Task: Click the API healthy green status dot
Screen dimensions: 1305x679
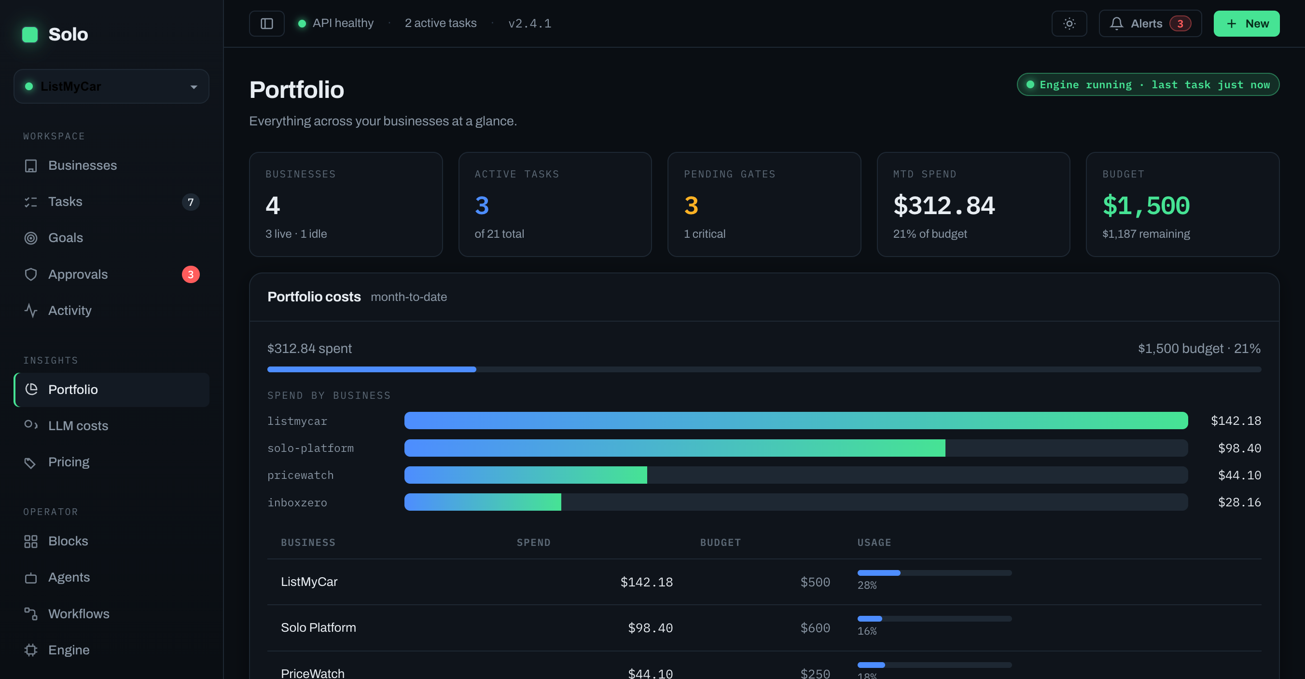Action: (x=302, y=23)
